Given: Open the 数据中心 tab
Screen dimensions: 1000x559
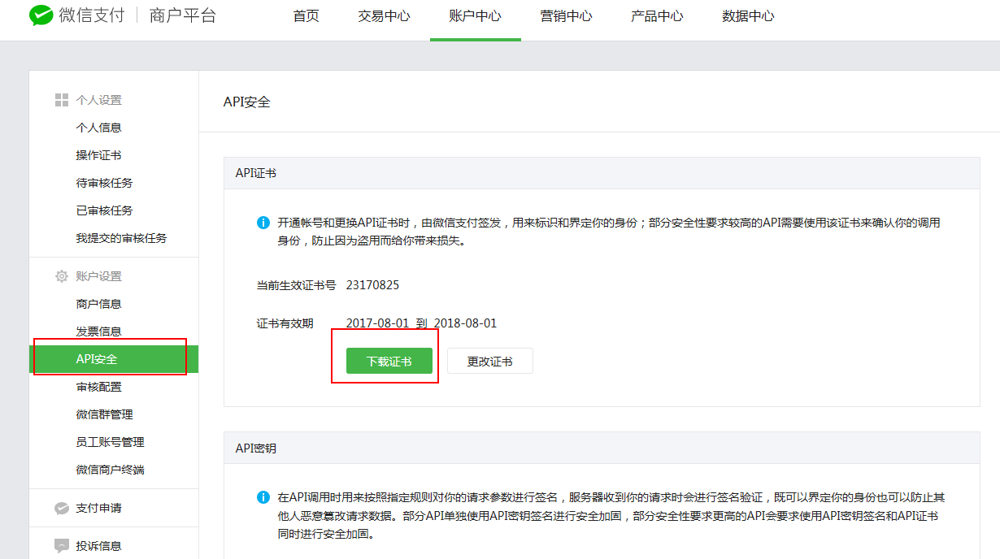Looking at the screenshot, I should [x=748, y=16].
